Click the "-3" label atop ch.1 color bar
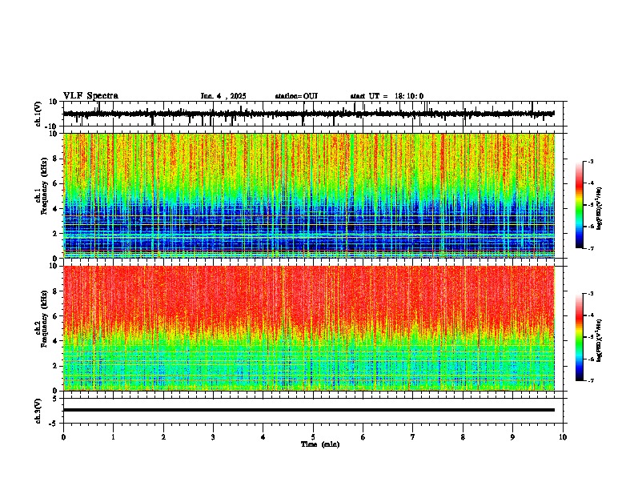The image size is (634, 490). click(591, 161)
